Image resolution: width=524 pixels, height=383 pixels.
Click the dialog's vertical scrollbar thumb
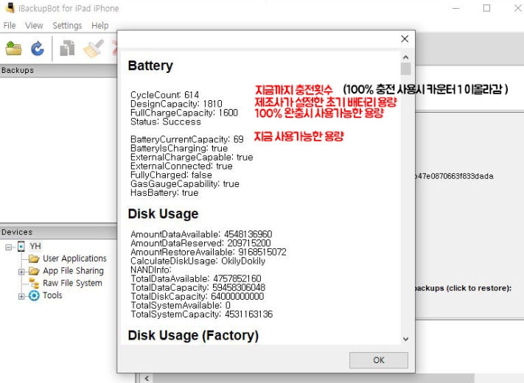(x=405, y=68)
